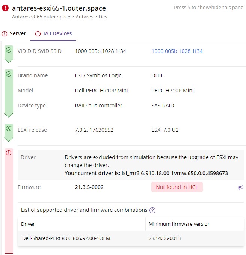Viewport: 246px width, 255px height.
Task: Collapse the Brand name section arrow bar
Action: pyautogui.click(x=9, y=114)
